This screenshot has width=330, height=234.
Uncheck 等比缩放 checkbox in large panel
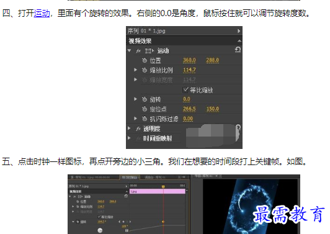coord(185,90)
